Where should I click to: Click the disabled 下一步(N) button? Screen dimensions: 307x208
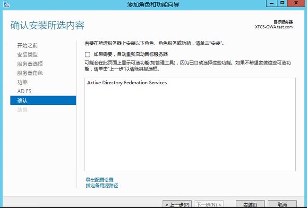pos(209,205)
